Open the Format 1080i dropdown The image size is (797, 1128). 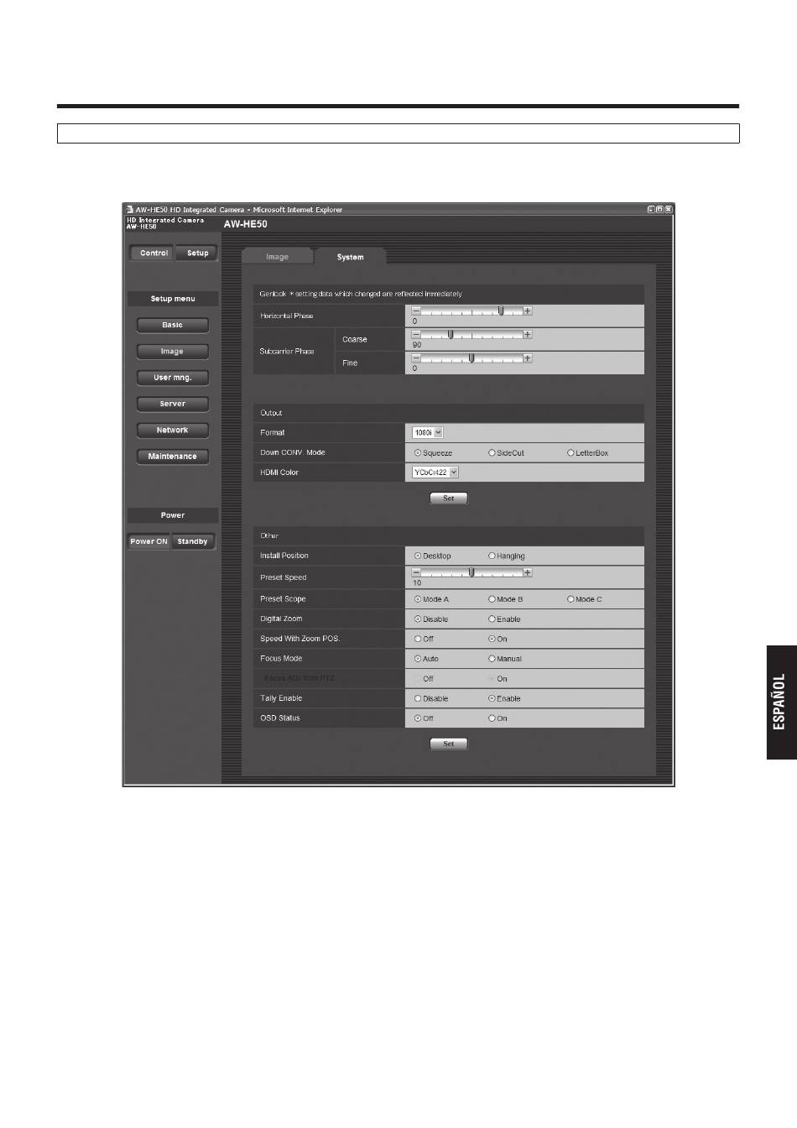coord(427,433)
